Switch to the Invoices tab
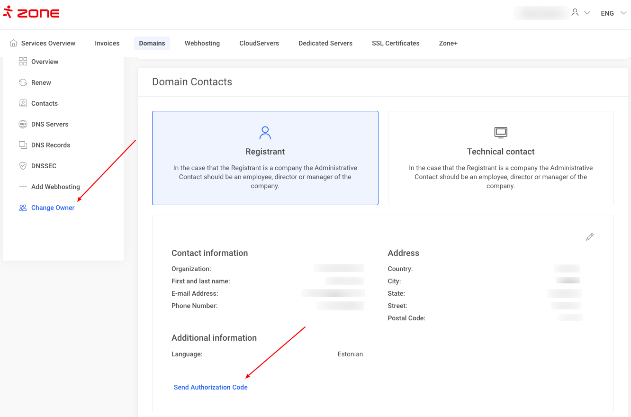 click(x=107, y=43)
